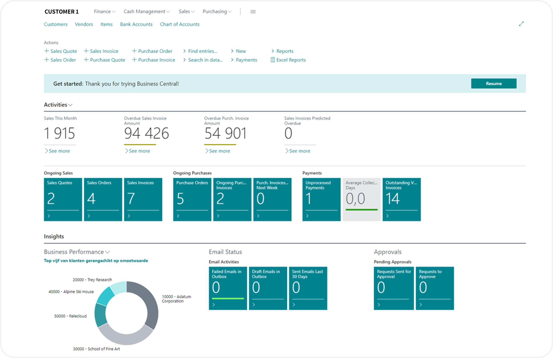Click the plus icon for Sales Invoice

86,51
